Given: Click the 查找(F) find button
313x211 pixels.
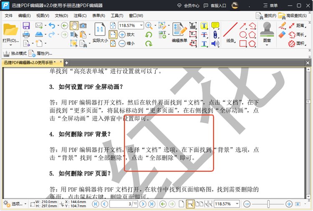Looking at the screenshot, I should click(x=266, y=15).
